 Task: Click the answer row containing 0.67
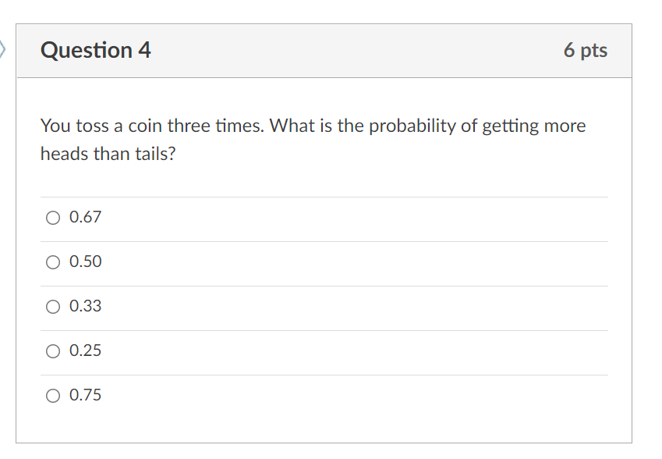tap(312, 218)
